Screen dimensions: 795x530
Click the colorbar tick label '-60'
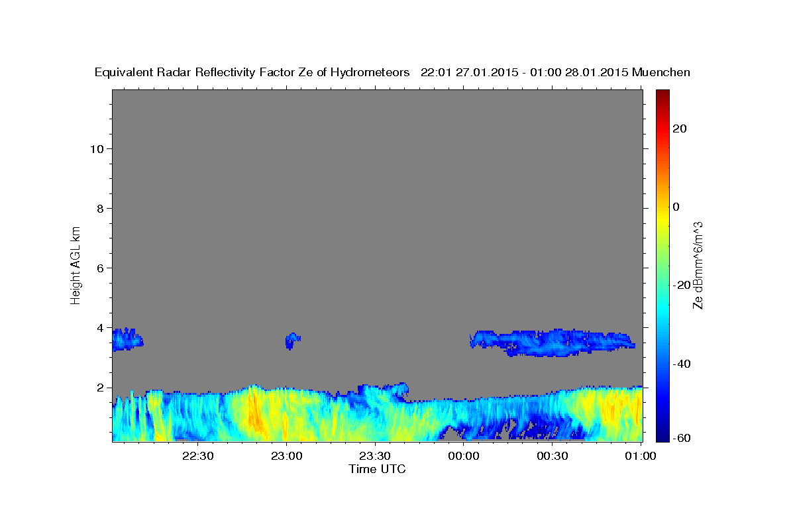click(681, 438)
